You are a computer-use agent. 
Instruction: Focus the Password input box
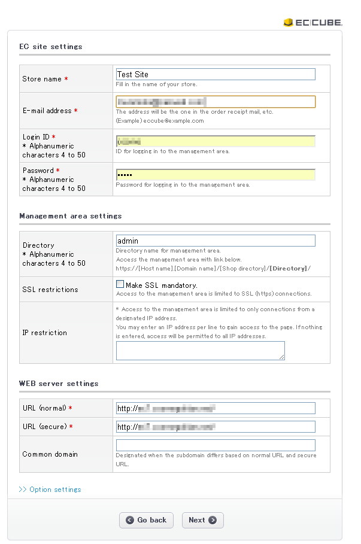216,175
